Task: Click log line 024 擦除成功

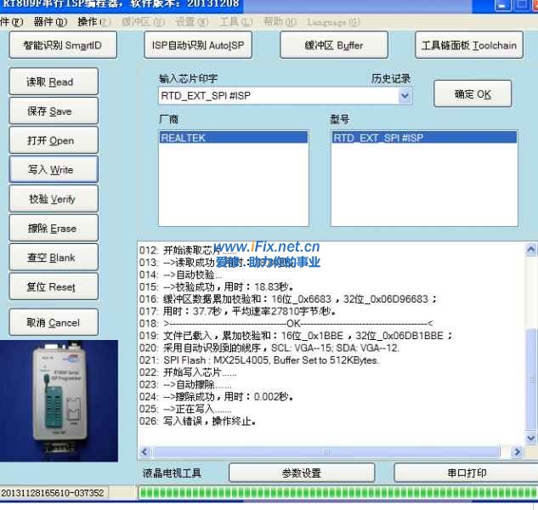Action: tap(216, 397)
